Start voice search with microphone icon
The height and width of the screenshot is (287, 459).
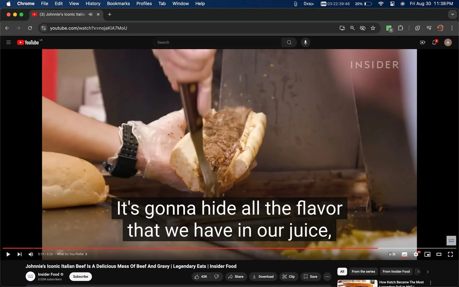(305, 42)
